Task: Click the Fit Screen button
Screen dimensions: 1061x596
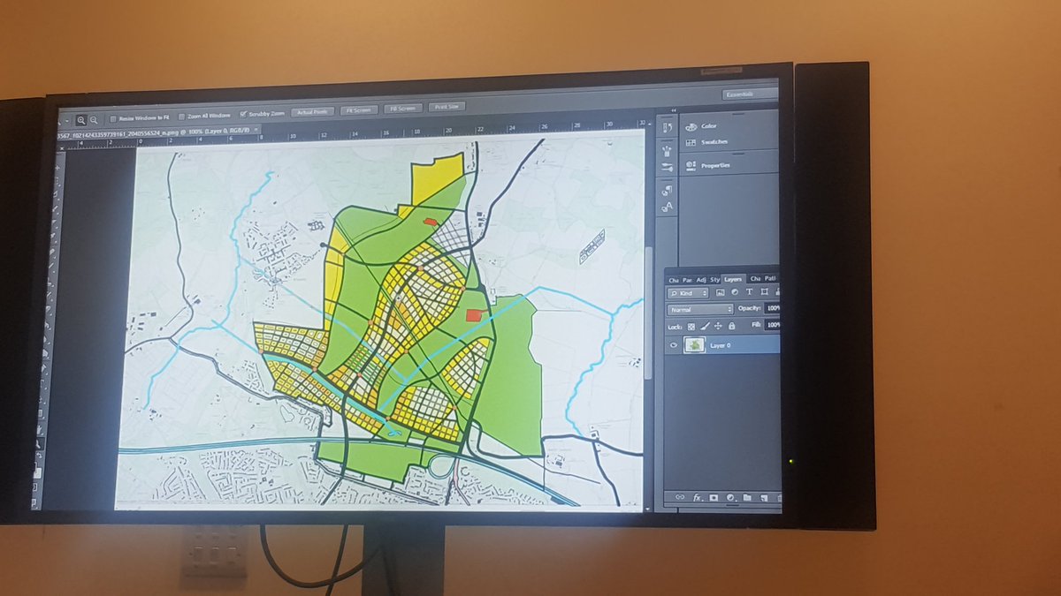Action: (358, 110)
